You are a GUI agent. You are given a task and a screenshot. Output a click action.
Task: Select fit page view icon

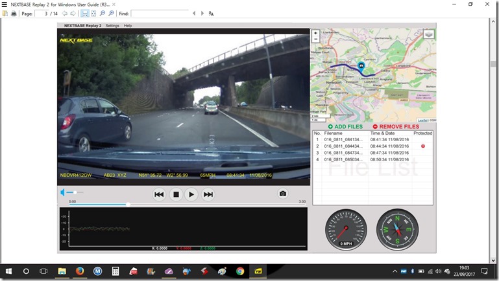pos(93,14)
